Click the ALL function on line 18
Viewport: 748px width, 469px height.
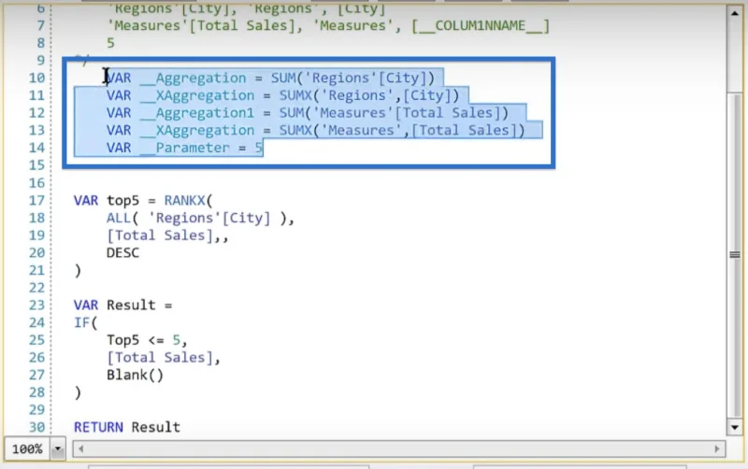click(119, 218)
